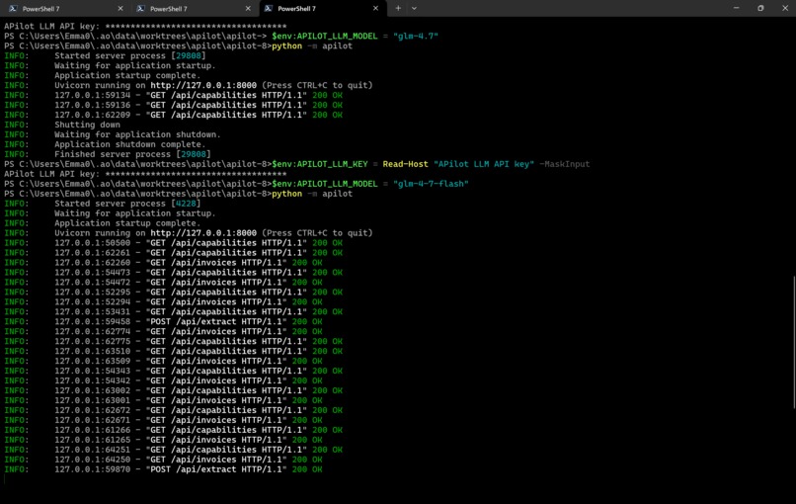The image size is (796, 504).
Task: Open a new terminal tab with plus button
Action: click(x=398, y=8)
